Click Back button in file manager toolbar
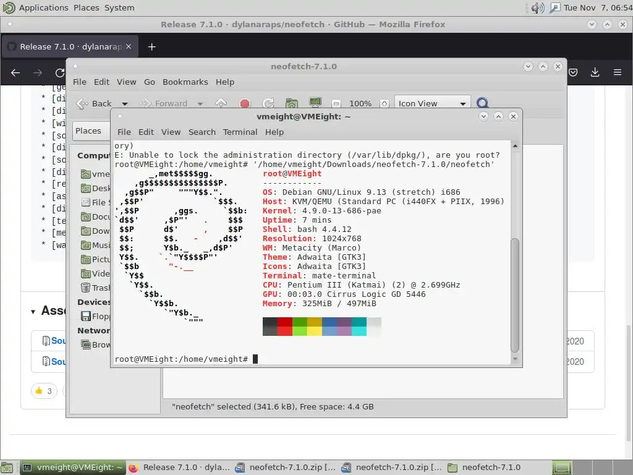The image size is (633, 475). tap(94, 104)
